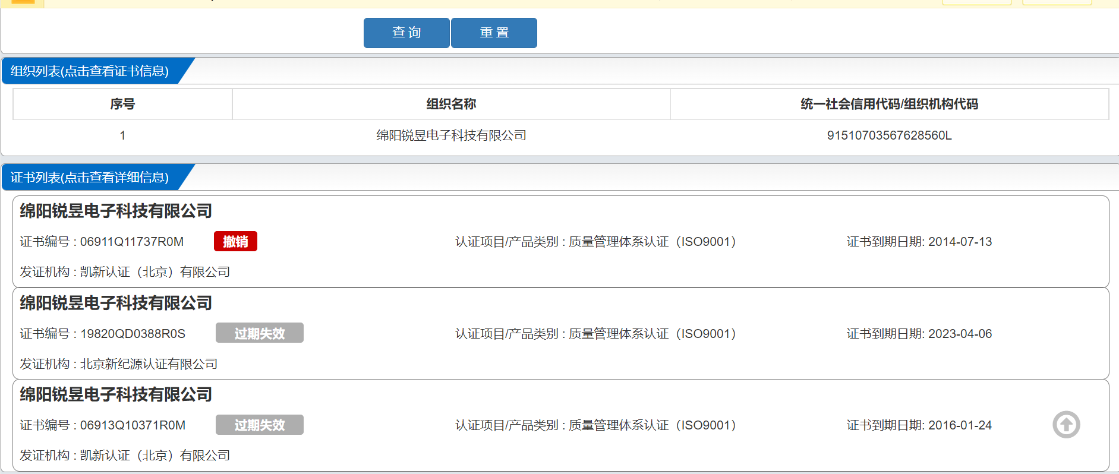This screenshot has height=474, width=1119.
Task: Click the 查询 search button
Action: (x=406, y=33)
